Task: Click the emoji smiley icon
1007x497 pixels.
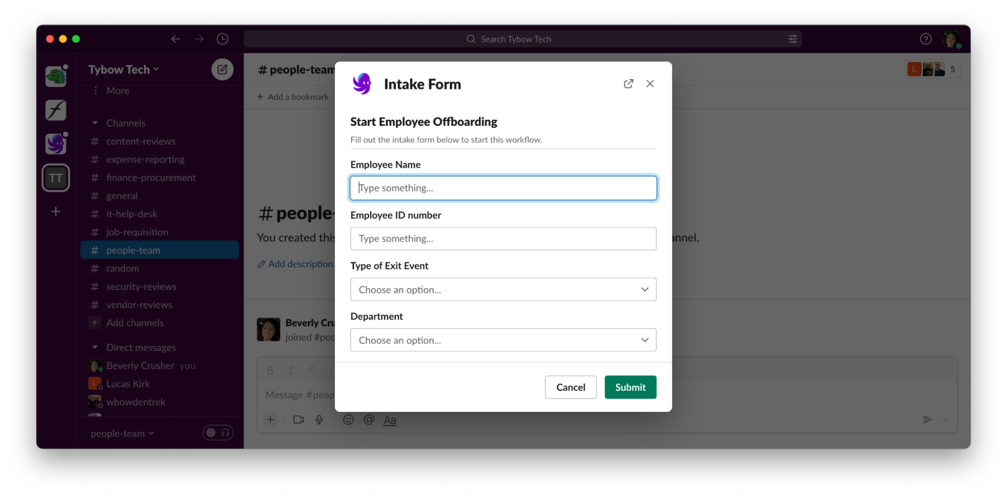Action: 348,419
